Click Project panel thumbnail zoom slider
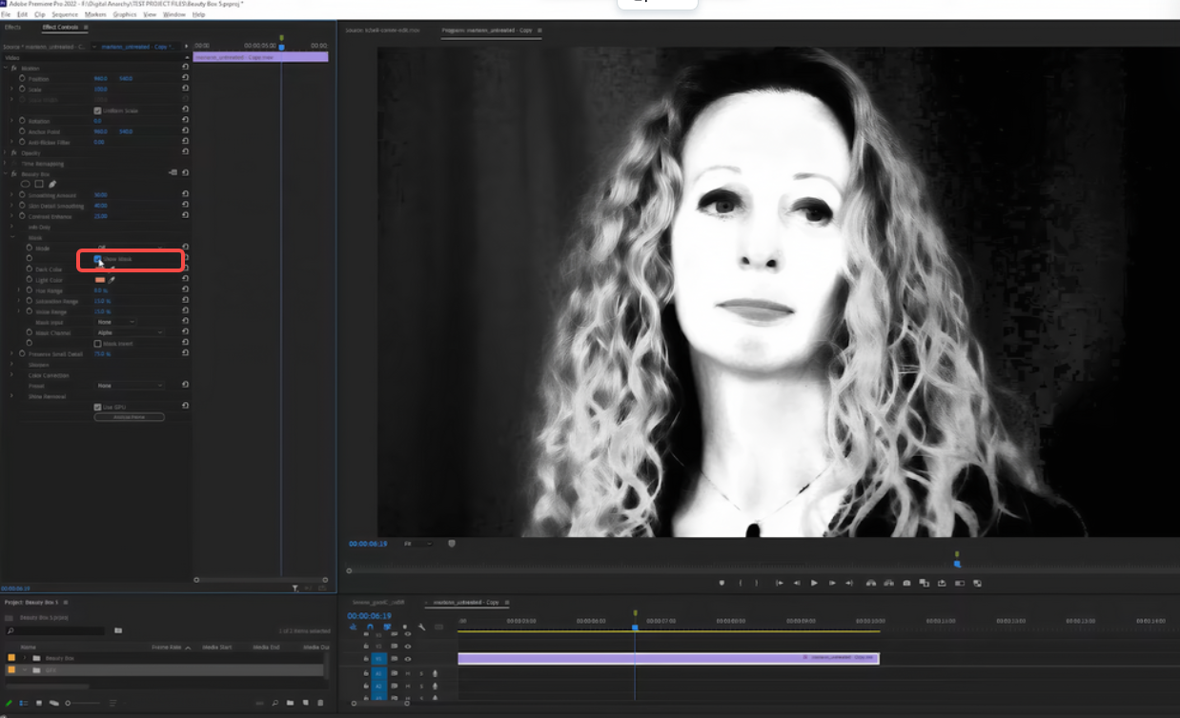This screenshot has height=718, width=1180. (x=82, y=703)
